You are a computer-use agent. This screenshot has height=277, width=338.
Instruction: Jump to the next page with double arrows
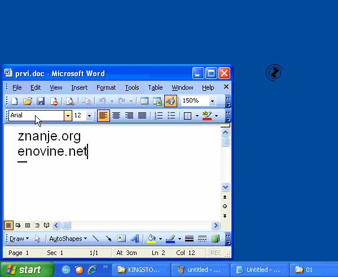[x=225, y=216]
